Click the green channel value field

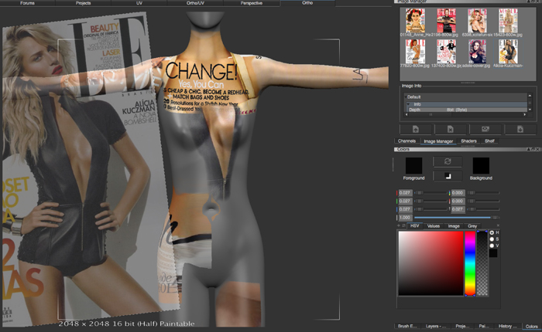[x=405, y=201]
